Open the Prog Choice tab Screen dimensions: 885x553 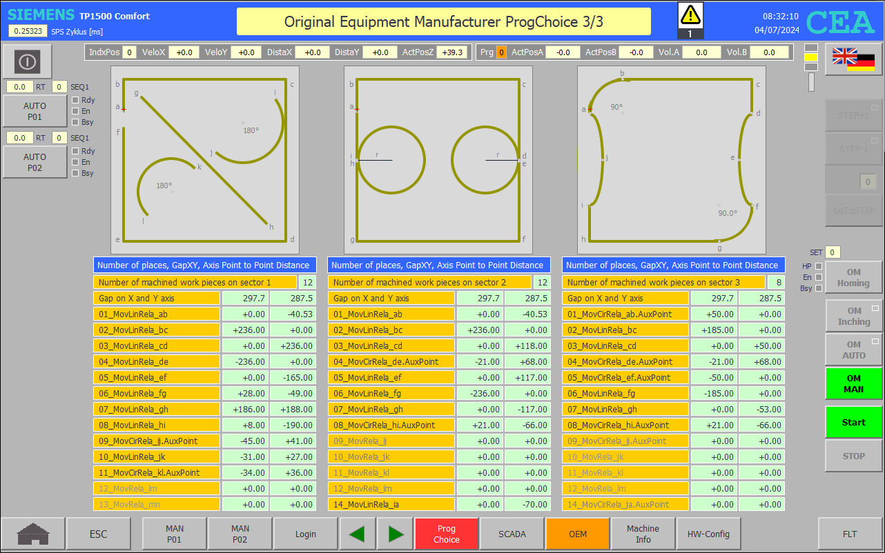(x=446, y=534)
